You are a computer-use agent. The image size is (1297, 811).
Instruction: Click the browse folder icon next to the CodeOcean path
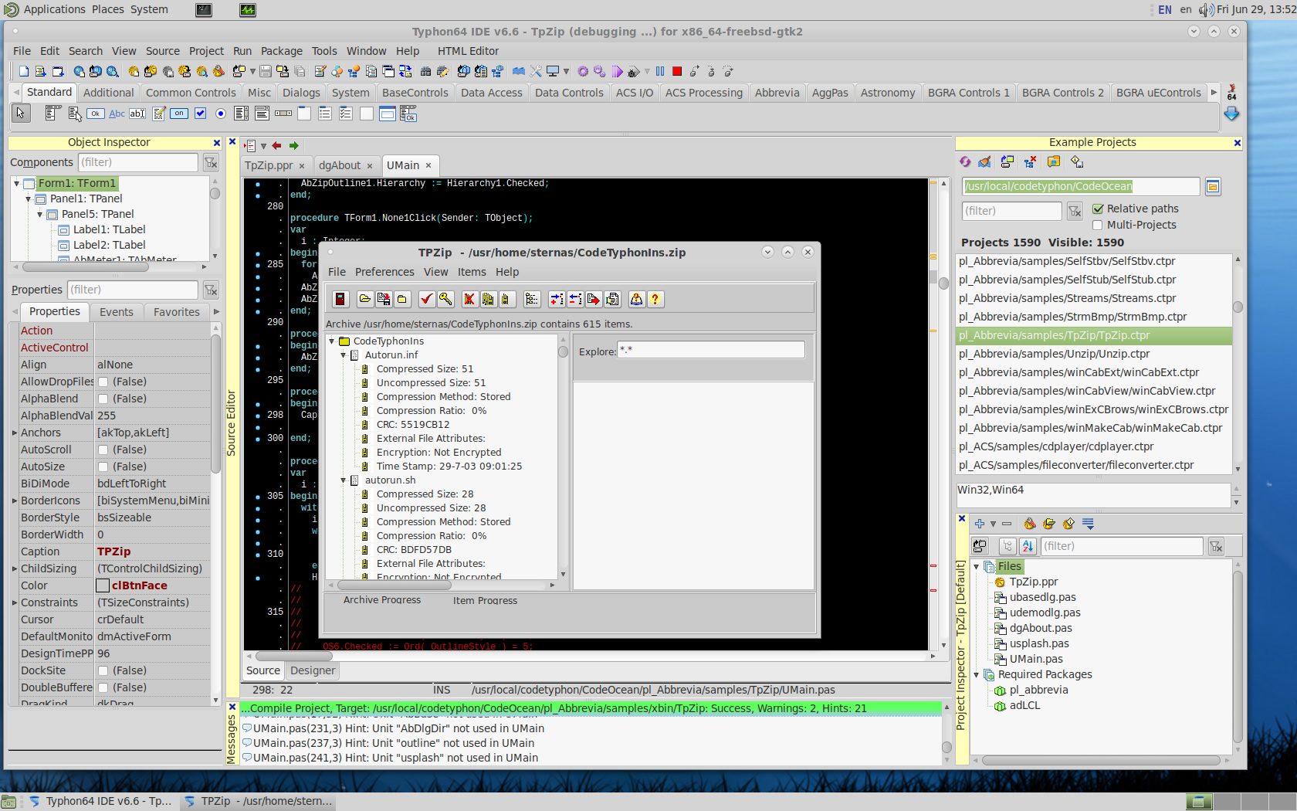coord(1213,186)
